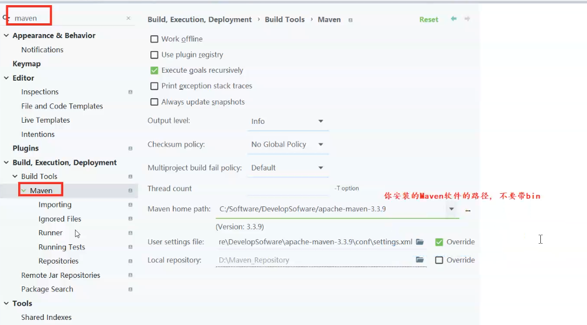Open Intentions settings
This screenshot has height=325, width=587.
pyautogui.click(x=38, y=134)
